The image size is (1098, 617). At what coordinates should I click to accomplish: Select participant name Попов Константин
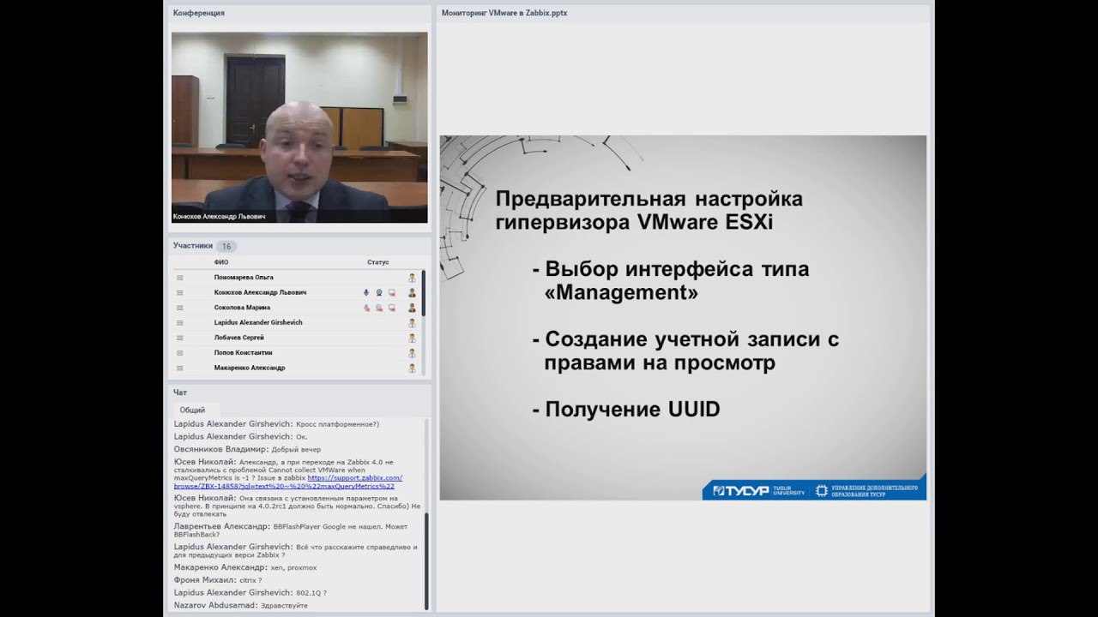click(x=243, y=353)
